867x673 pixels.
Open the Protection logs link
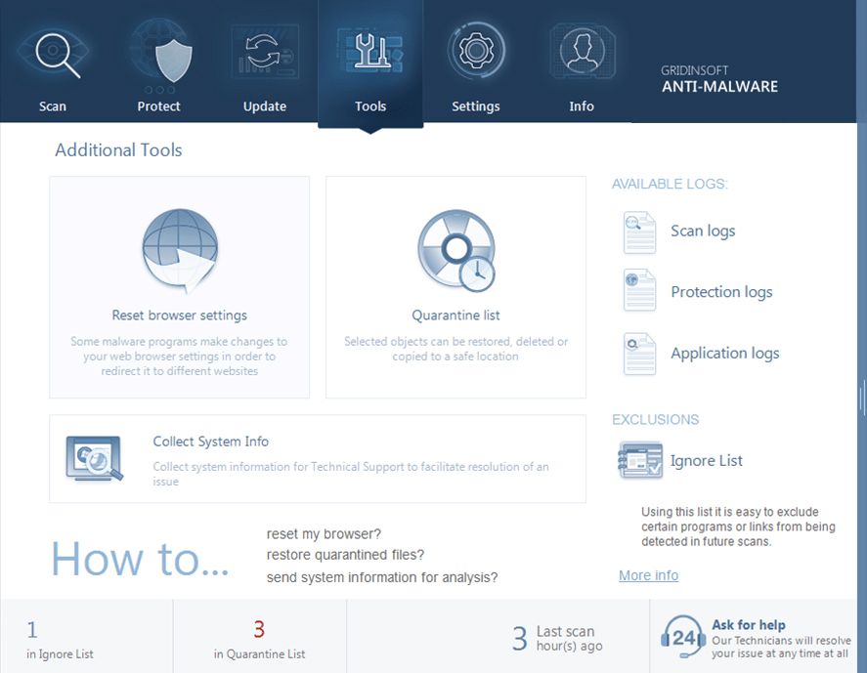721,292
